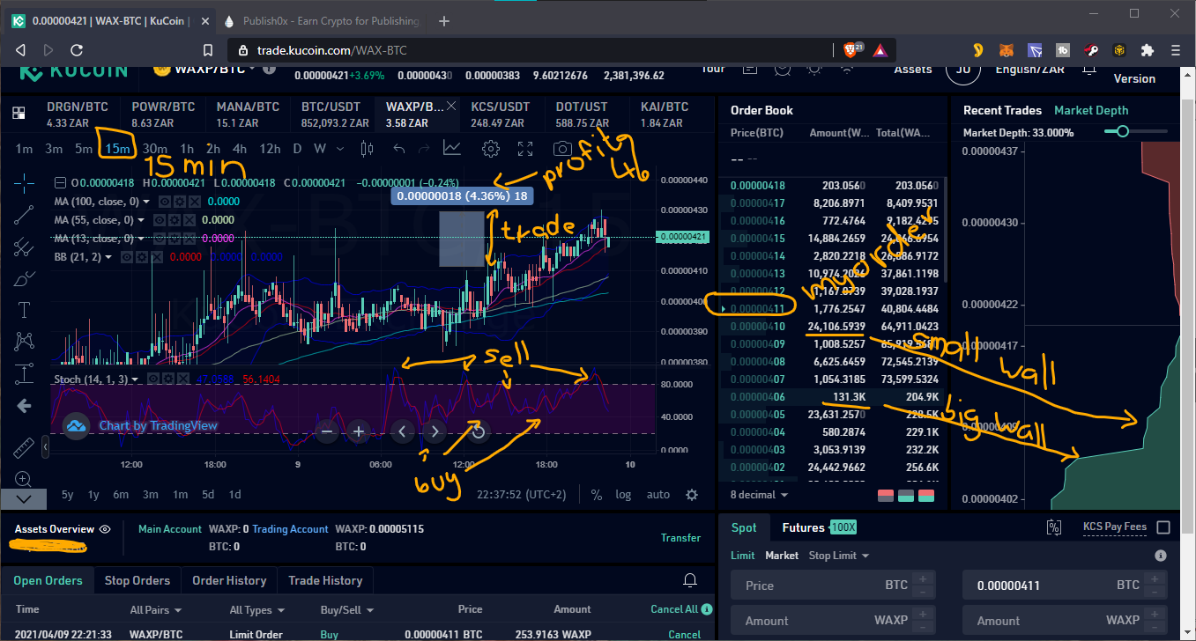Viewport: 1196px width, 641px height.
Task: Select the crosshair cursor tool
Action: pyautogui.click(x=24, y=182)
